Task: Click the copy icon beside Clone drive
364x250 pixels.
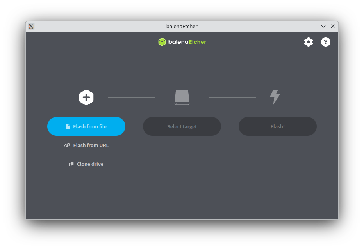Action: click(71, 164)
